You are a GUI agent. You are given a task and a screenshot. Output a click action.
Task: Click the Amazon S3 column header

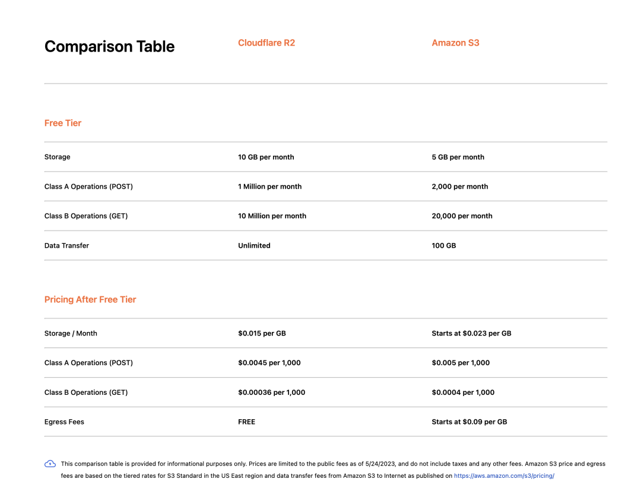[x=455, y=43]
